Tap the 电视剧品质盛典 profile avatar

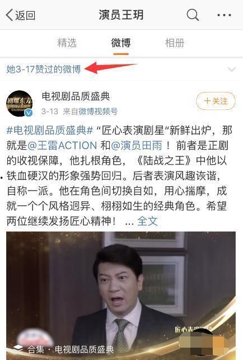click(19, 104)
